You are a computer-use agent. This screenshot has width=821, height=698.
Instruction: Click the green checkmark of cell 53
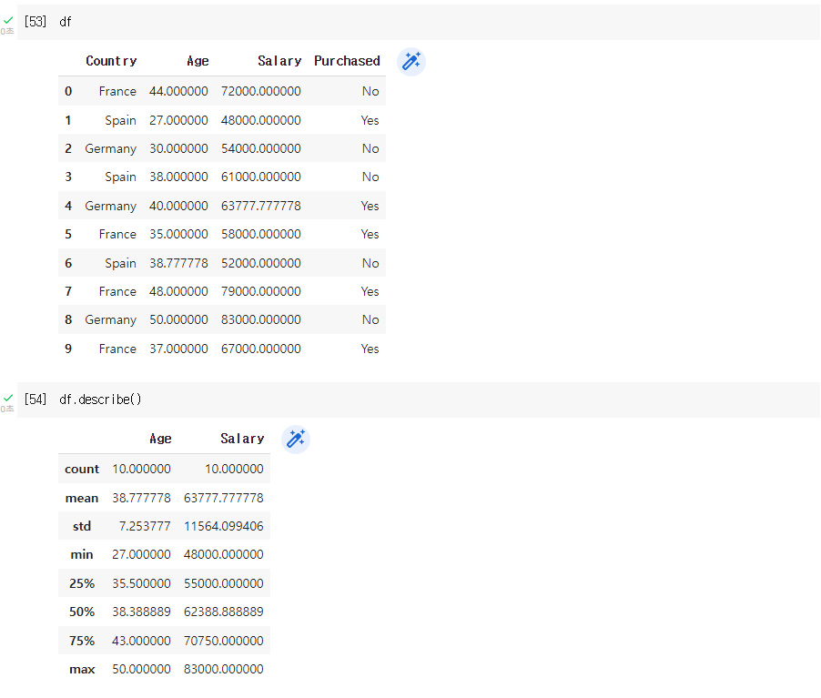pos(8,20)
